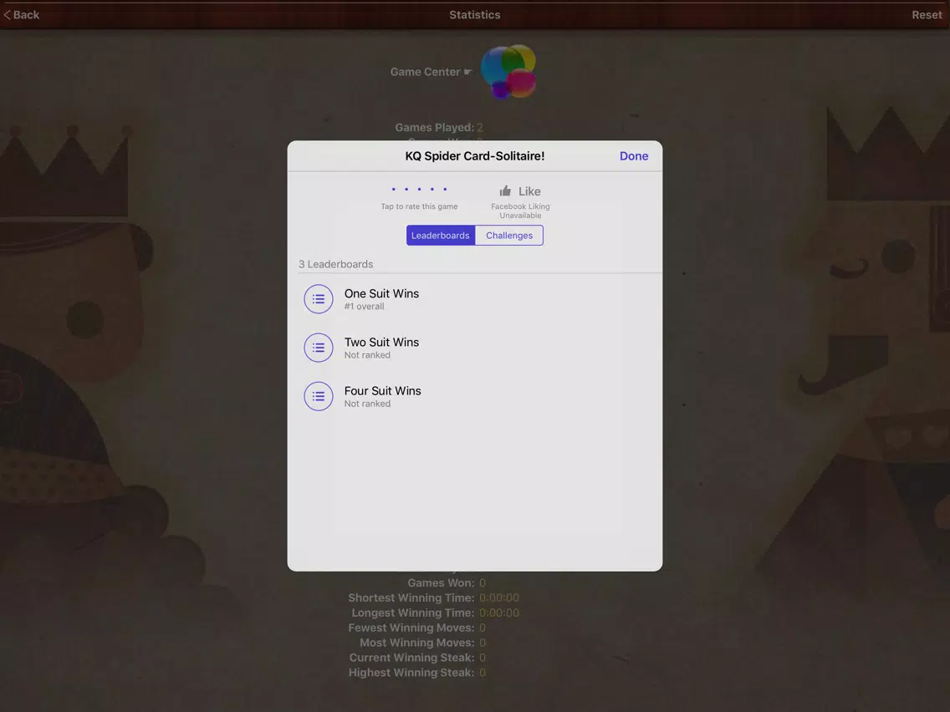Click the 'Facebook Liking Unavailable' caption
This screenshot has width=950, height=712.
(x=520, y=211)
